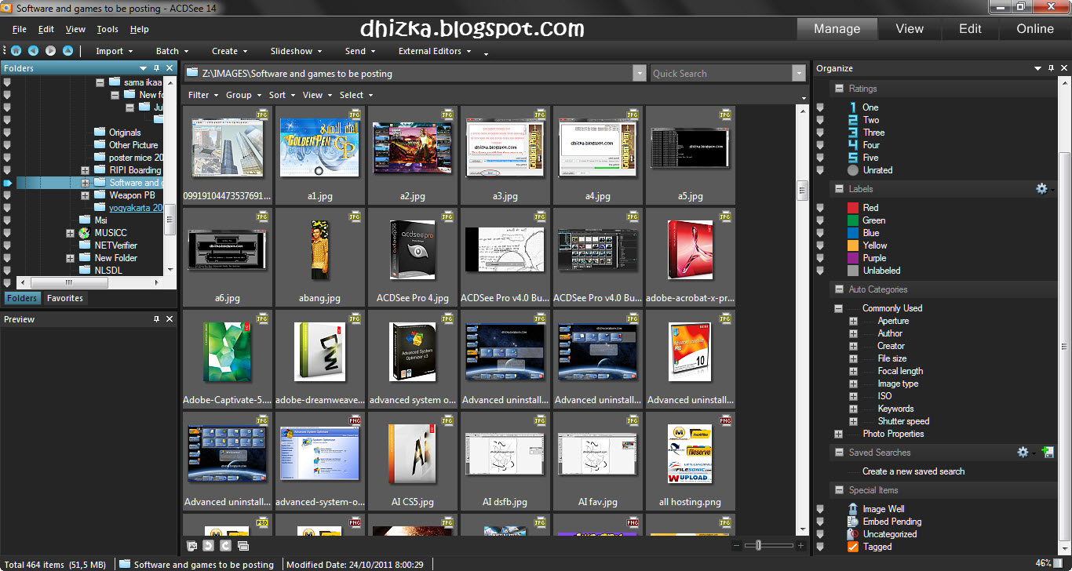1072x571 pixels.
Task: Click the External Editors toolbar button
Action: pyautogui.click(x=435, y=51)
